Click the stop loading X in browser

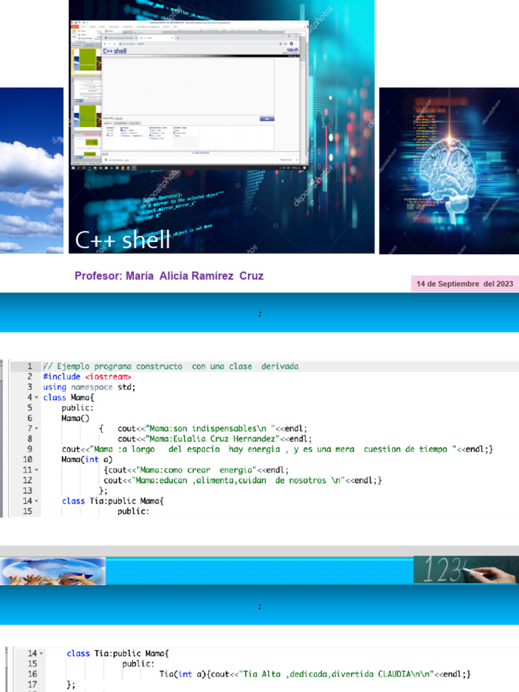(x=114, y=44)
